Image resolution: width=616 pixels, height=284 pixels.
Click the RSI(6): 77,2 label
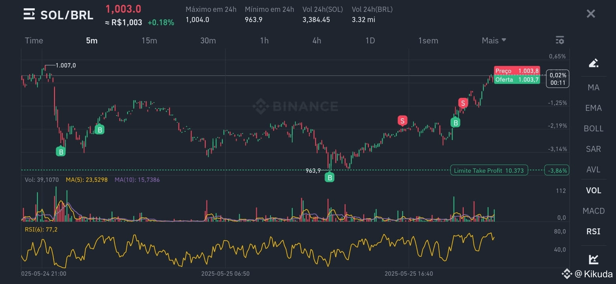coord(41,229)
